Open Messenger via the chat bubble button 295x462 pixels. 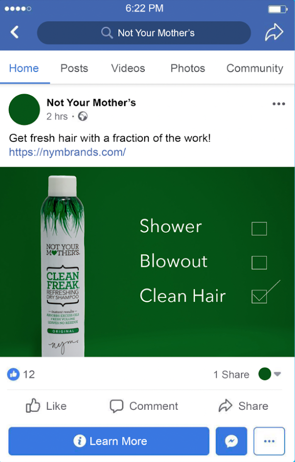231,441
